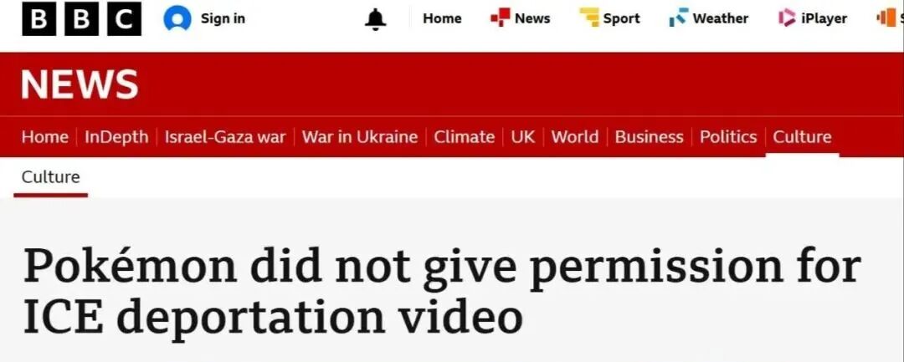Click the Weather icon
Image resolution: width=904 pixels, height=362 pixels.
pyautogui.click(x=679, y=18)
